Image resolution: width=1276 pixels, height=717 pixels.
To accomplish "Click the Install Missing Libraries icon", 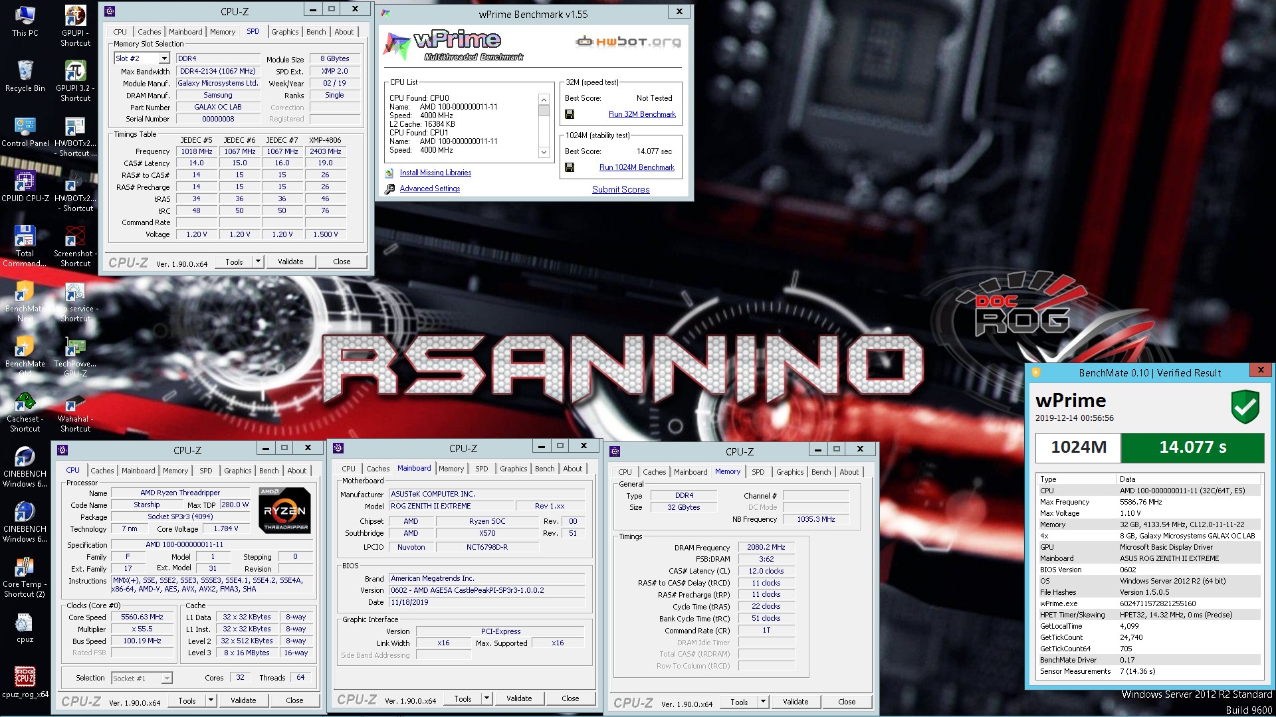I will coord(389,173).
